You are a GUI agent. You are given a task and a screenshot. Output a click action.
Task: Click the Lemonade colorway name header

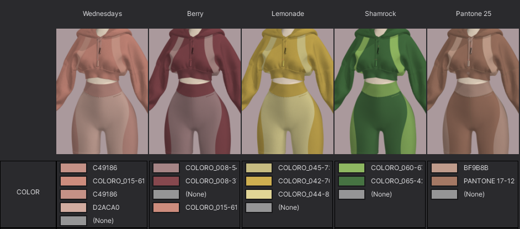click(288, 14)
